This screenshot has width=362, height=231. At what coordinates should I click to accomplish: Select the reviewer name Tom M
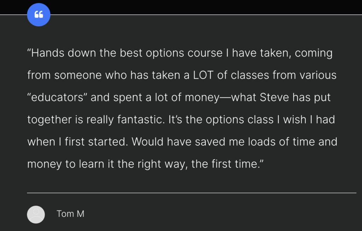[x=70, y=214]
